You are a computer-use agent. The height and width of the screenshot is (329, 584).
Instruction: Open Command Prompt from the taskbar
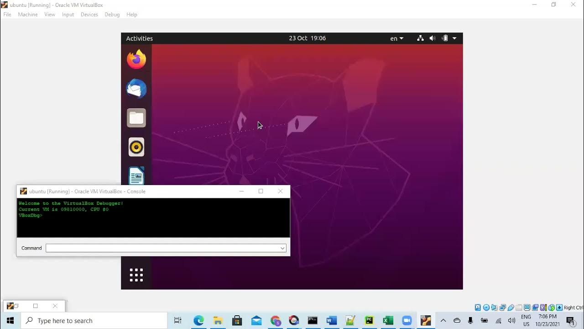(313, 321)
